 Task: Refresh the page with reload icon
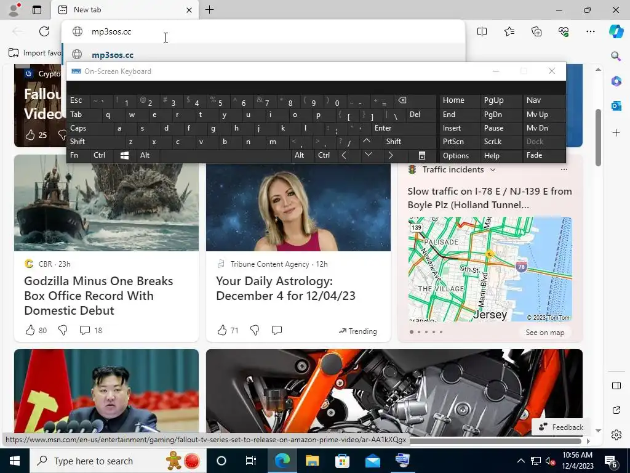44,31
